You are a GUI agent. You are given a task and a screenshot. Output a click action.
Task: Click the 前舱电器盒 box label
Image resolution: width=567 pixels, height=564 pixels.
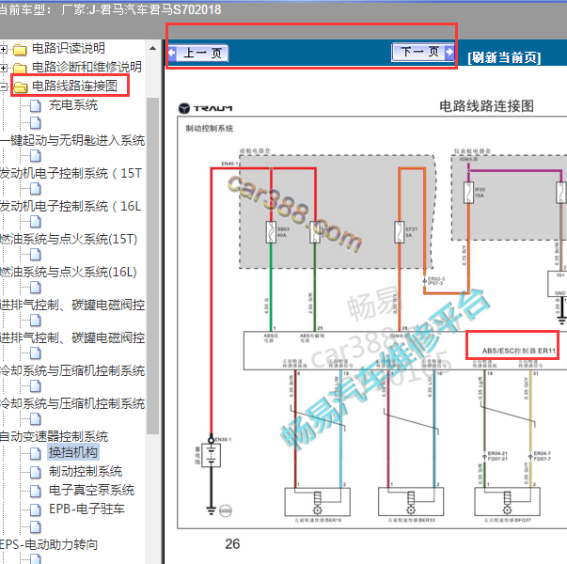(x=255, y=150)
